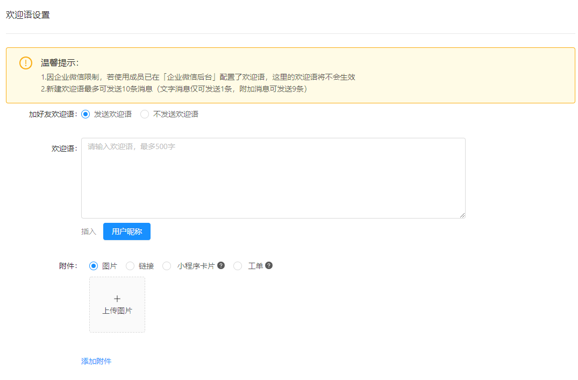Click the question mark after 工单 label
This screenshot has width=578, height=380.
(269, 265)
